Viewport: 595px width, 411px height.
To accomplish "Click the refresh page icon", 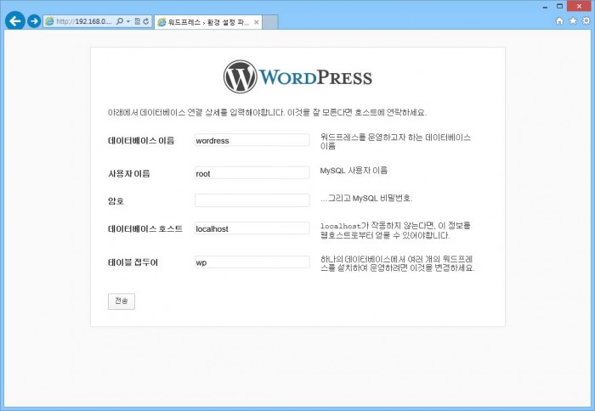I will [x=145, y=21].
